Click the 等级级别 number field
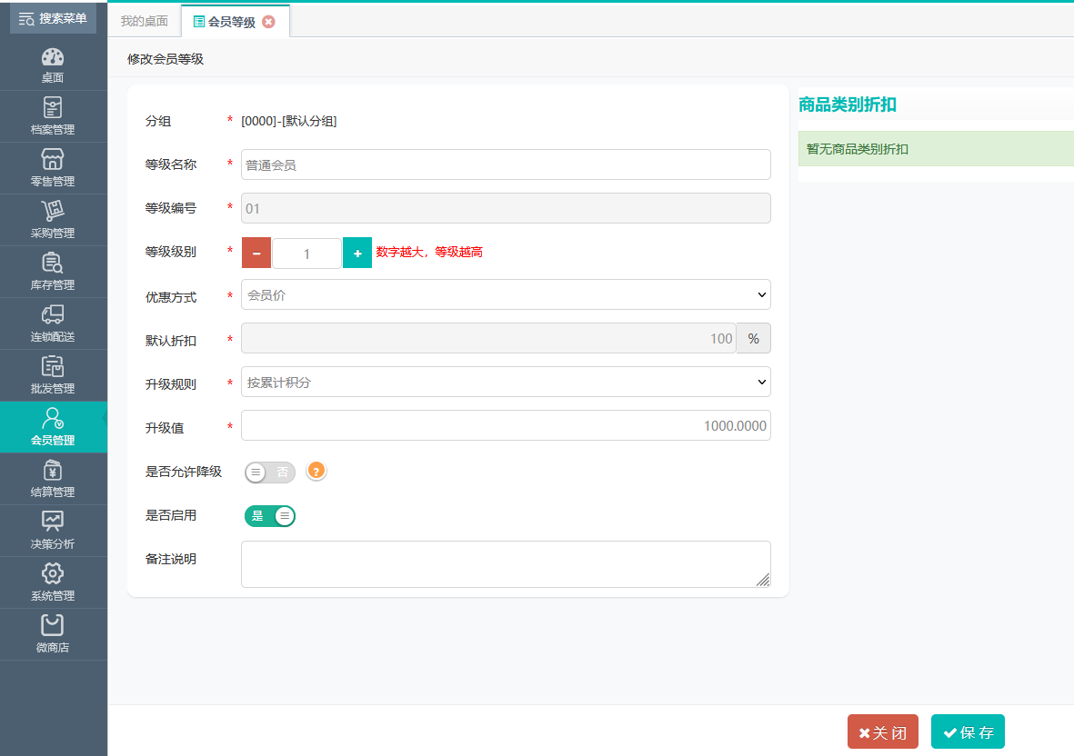 click(x=306, y=254)
